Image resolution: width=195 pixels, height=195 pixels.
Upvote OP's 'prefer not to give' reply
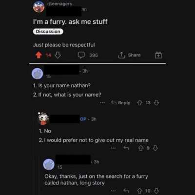(x=141, y=148)
